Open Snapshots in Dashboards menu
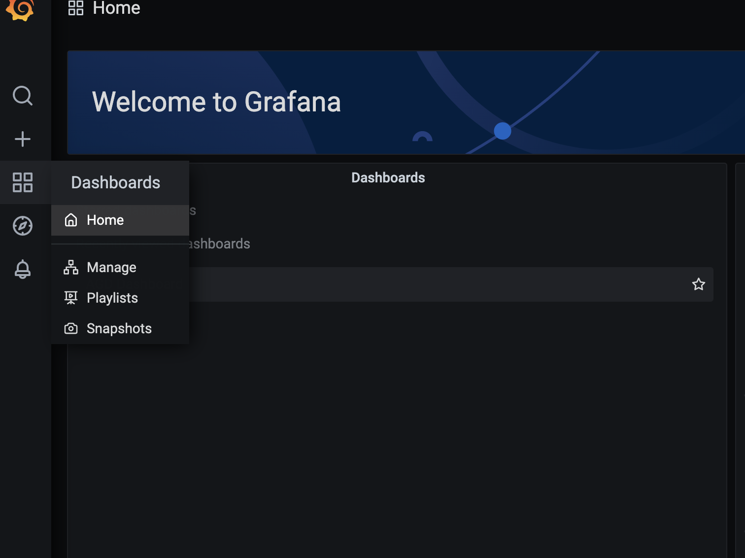Viewport: 745px width, 558px height. point(120,328)
